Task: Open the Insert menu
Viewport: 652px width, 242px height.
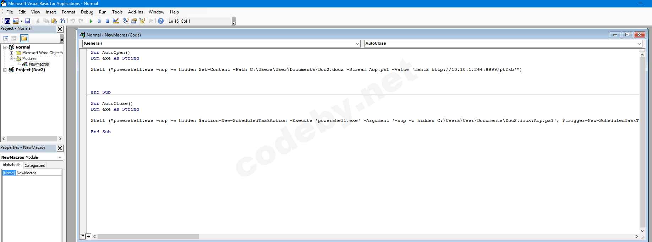Action: click(51, 12)
